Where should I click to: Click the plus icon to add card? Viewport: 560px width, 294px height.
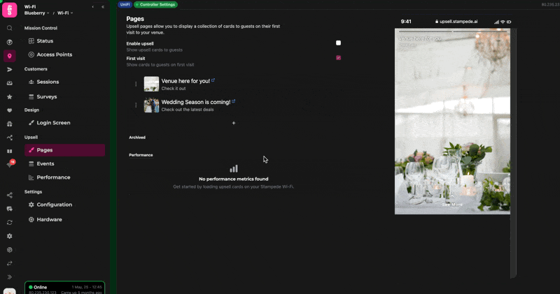click(x=234, y=123)
